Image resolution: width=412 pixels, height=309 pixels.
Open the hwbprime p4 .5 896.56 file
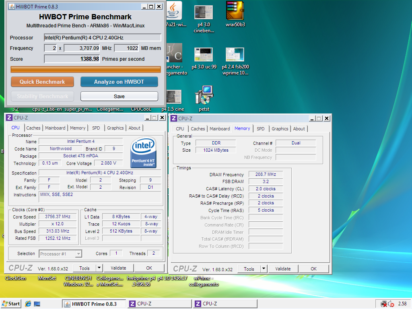141,281
